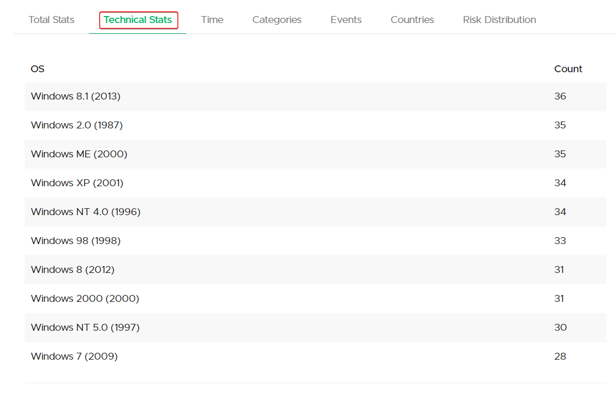Select the Windows 8 (2012) row
The image size is (616, 395).
73,270
